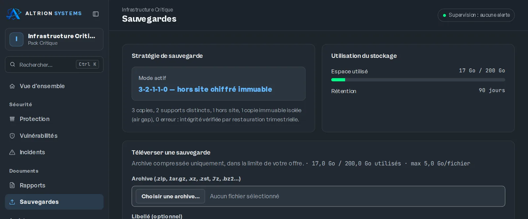Click the archive file input field
This screenshot has width=528, height=219.
click(318, 196)
